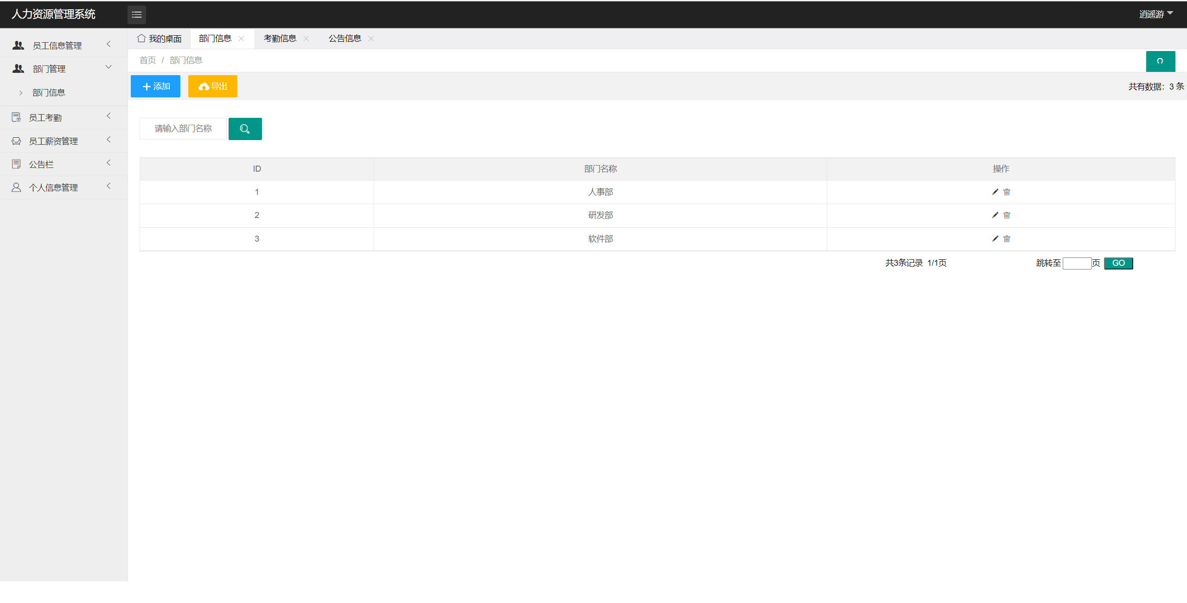
Task: Click the edit pencil for 软件部
Action: (995, 239)
